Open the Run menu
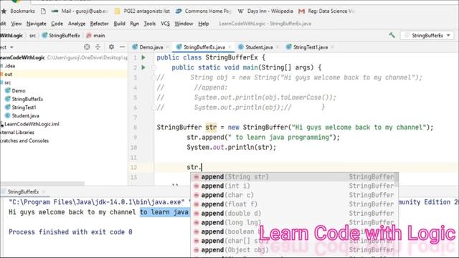The height and width of the screenshot is (258, 459). click(x=134, y=24)
